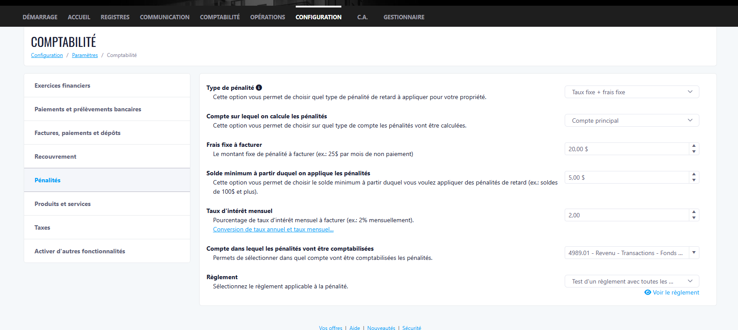This screenshot has width=738, height=330.
Task: Click the Taux d'intérêt 2,00 input field
Action: point(627,215)
